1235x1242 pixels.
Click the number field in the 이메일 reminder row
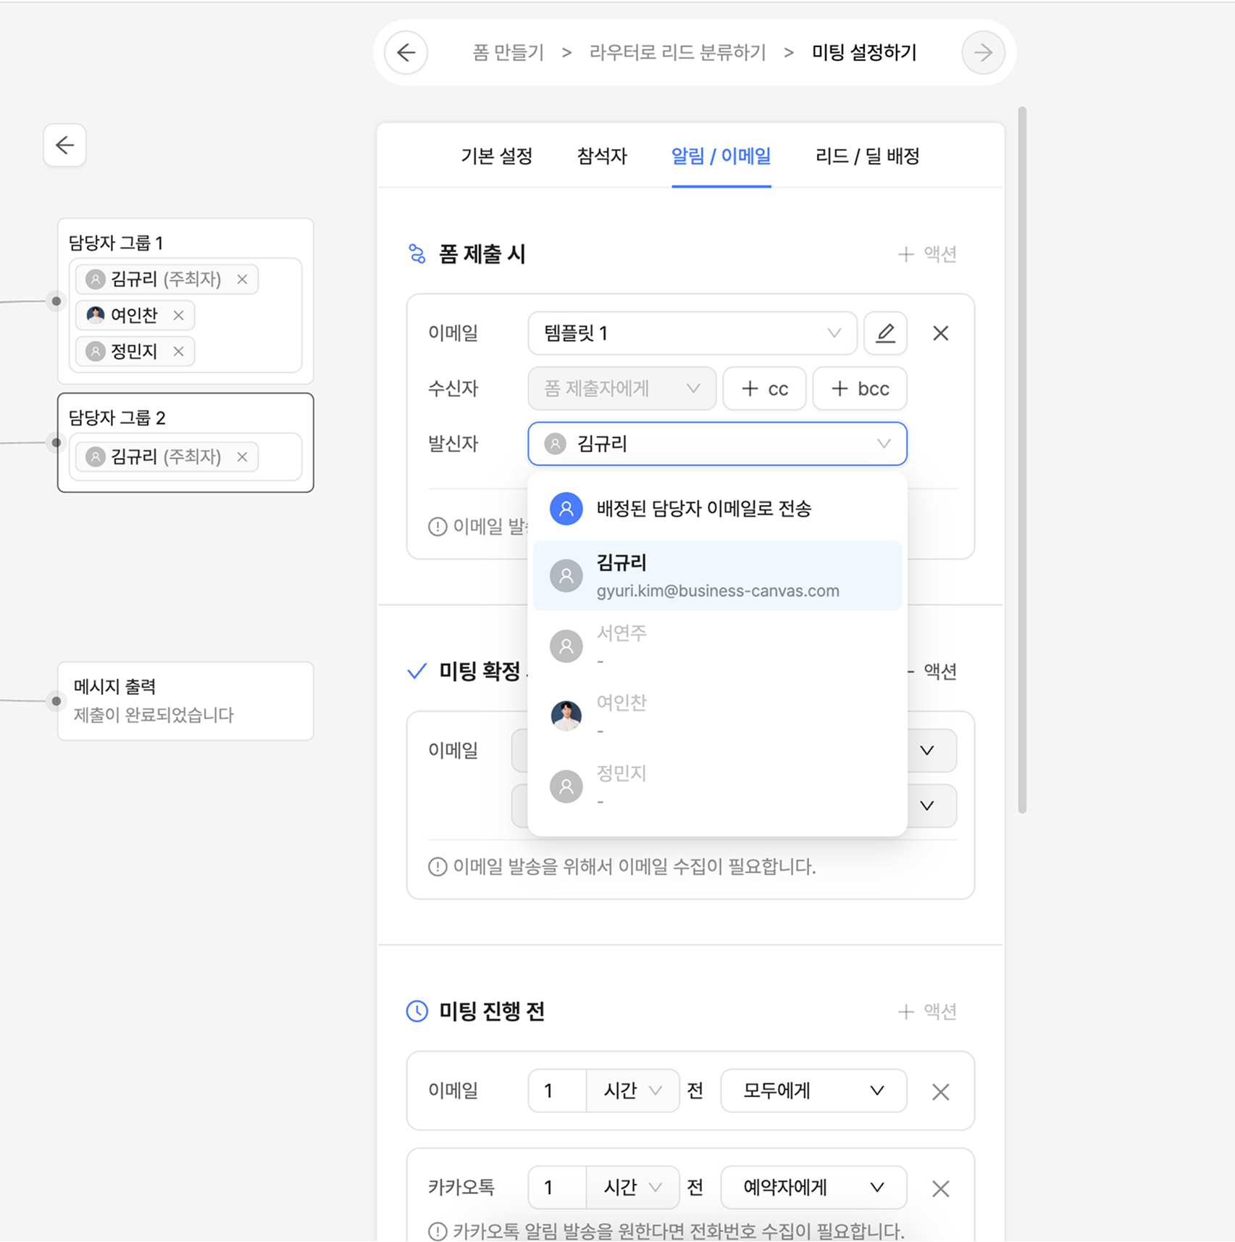click(x=557, y=1091)
